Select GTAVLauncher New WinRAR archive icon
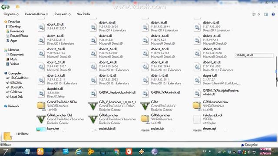This screenshot has height=156, width=278. pos(197,106)
